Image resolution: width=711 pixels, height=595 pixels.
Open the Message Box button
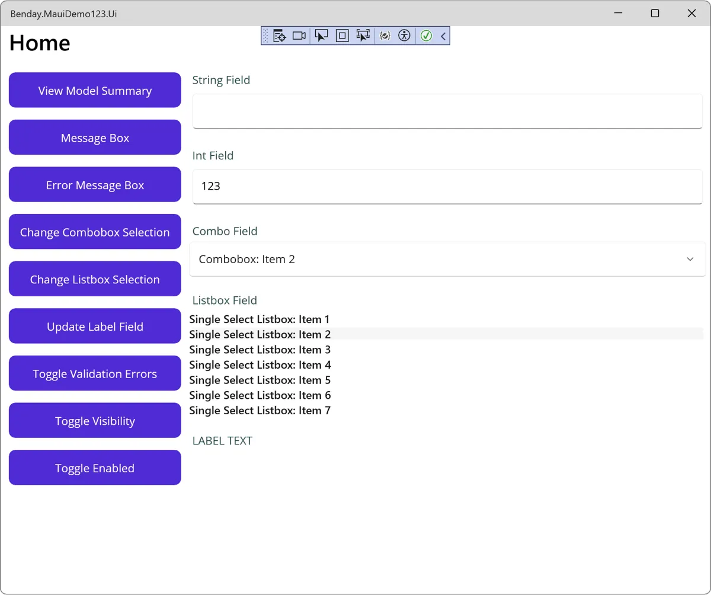[95, 137]
